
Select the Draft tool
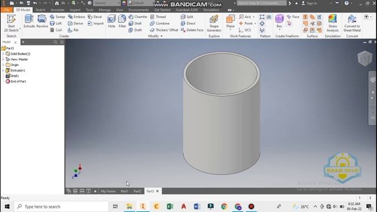135,30
